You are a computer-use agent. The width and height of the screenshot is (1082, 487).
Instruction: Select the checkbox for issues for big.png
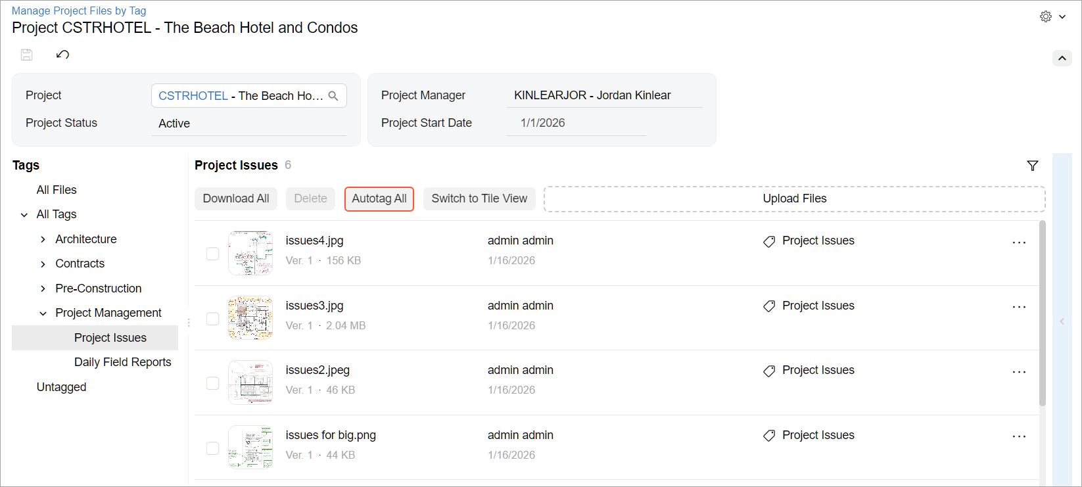[212, 448]
